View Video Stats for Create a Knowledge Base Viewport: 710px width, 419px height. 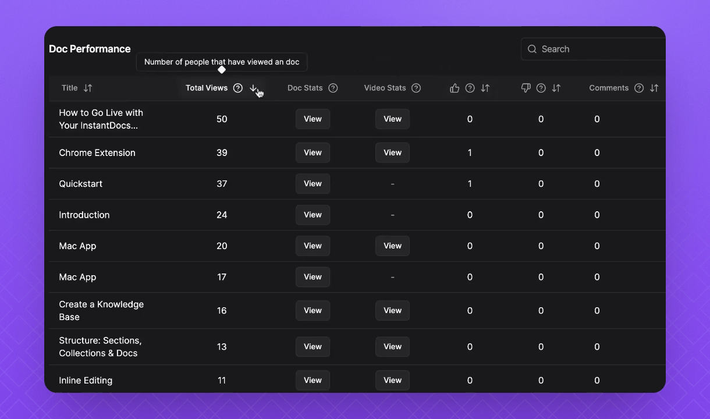tap(392, 310)
